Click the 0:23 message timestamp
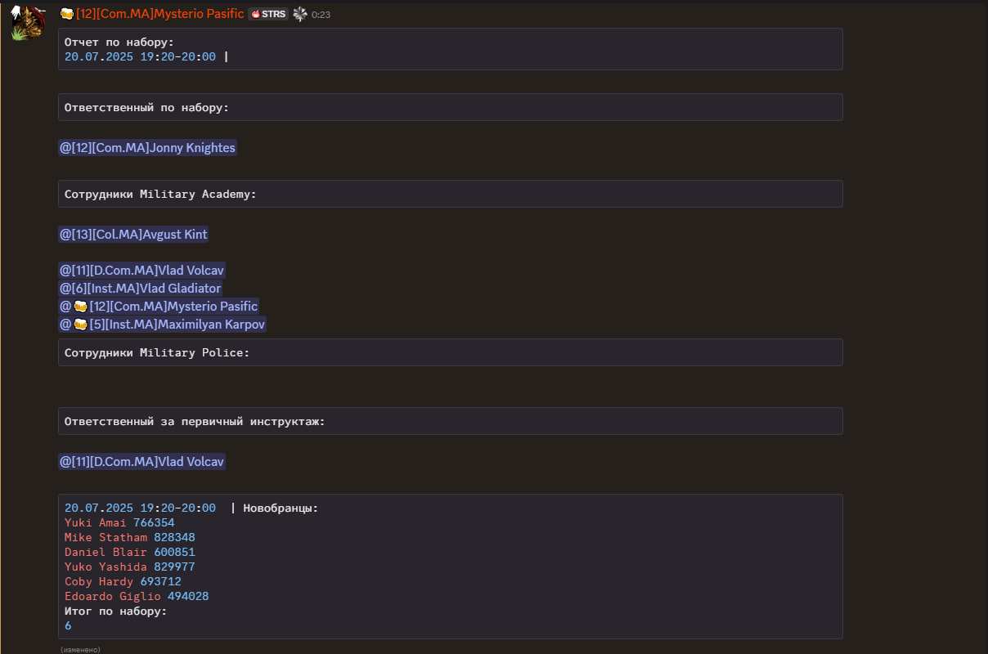988x654 pixels. point(321,15)
